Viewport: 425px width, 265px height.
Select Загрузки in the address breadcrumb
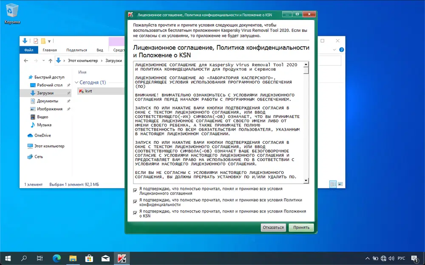click(113, 61)
